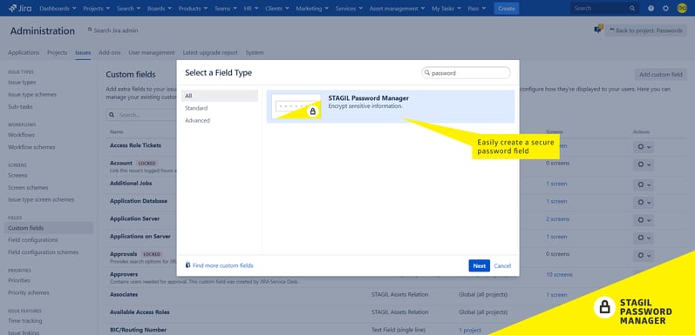Open Workflows in sidebar
This screenshot has height=335, width=695.
click(x=21, y=135)
